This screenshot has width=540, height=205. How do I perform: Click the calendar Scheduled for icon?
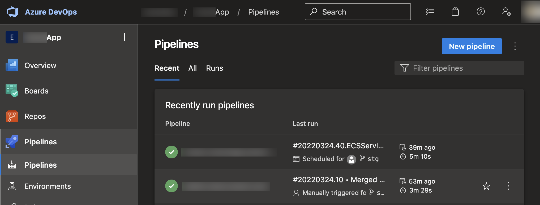pyautogui.click(x=296, y=159)
